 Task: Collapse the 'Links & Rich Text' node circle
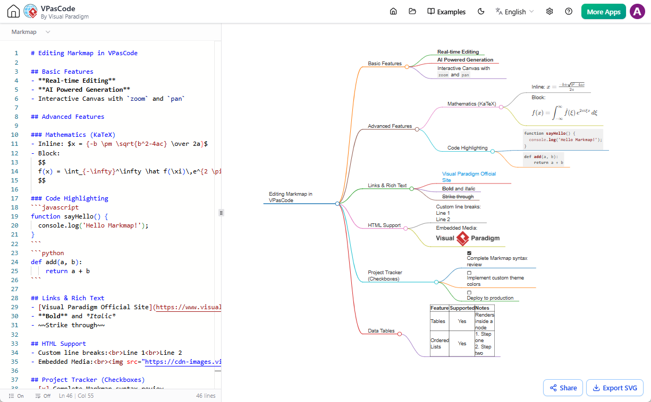[x=411, y=189]
